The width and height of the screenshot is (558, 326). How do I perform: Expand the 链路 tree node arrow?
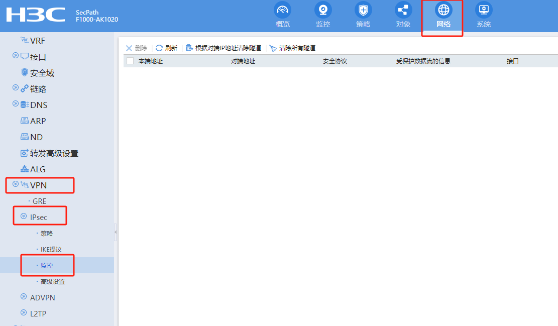tap(15, 87)
